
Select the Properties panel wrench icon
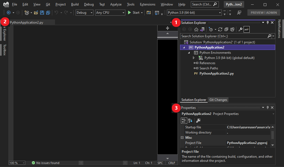[198, 121]
